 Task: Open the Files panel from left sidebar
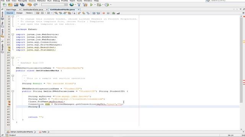click(2, 24)
